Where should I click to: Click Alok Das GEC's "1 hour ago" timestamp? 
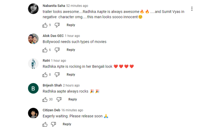(72, 36)
